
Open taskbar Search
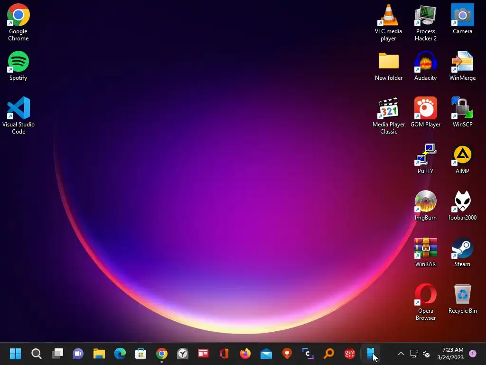point(36,354)
